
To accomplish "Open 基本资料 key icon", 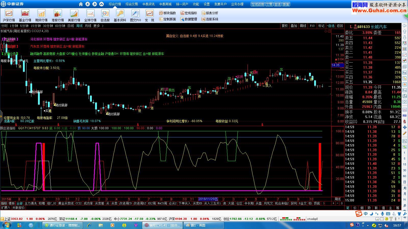I will tap(120, 16).
